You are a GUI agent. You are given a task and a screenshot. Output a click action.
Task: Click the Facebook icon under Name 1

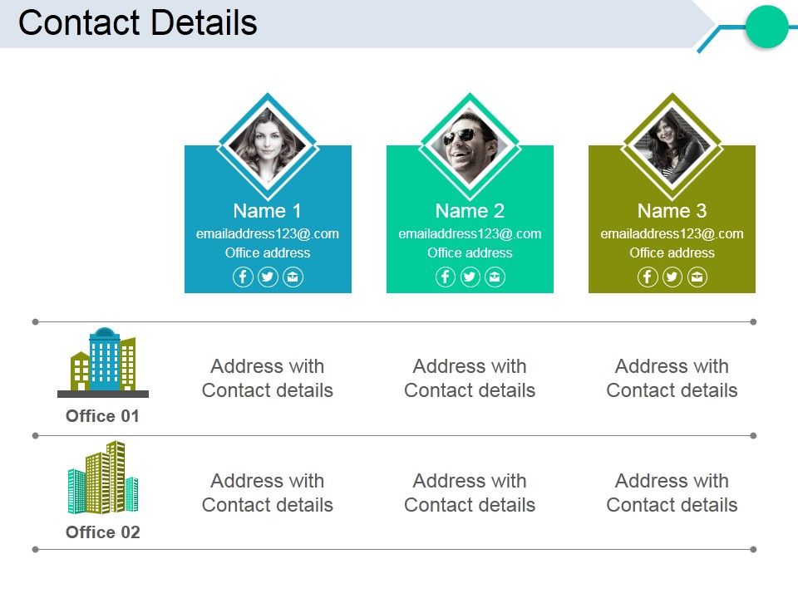coord(243,277)
